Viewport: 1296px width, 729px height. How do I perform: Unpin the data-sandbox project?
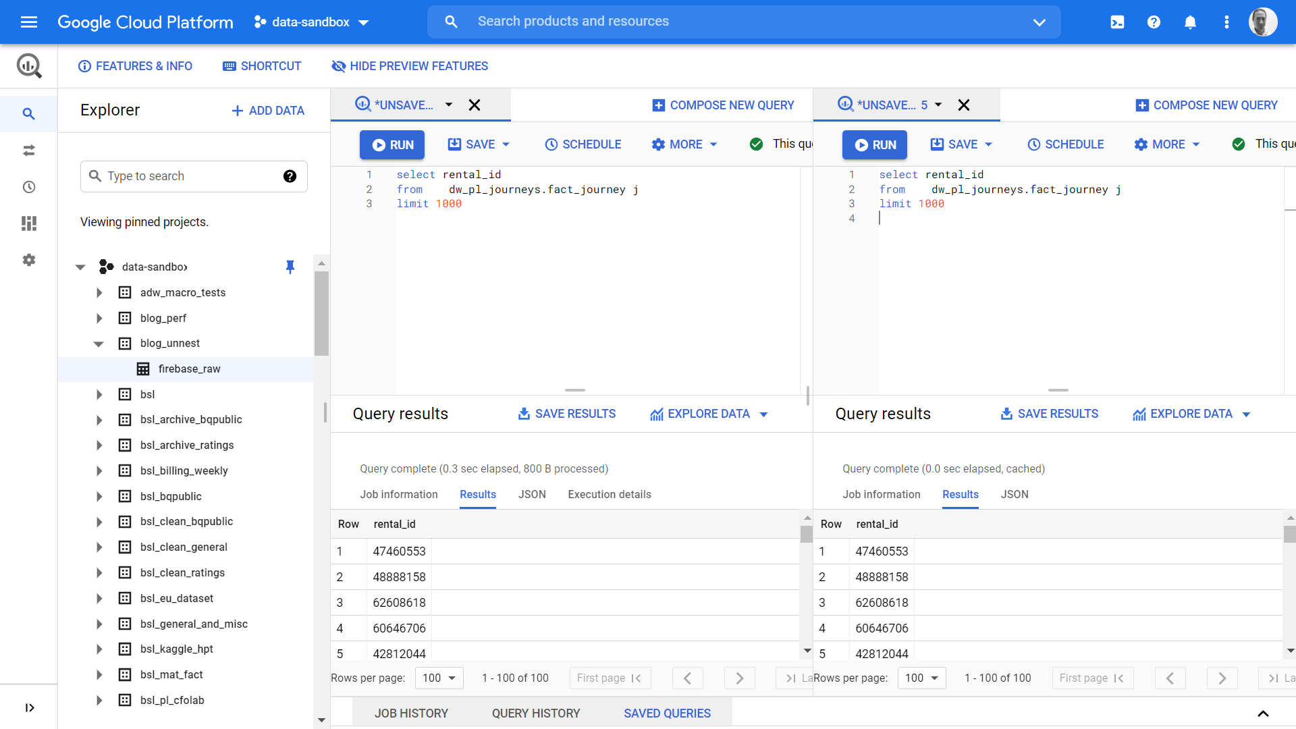[x=290, y=267]
